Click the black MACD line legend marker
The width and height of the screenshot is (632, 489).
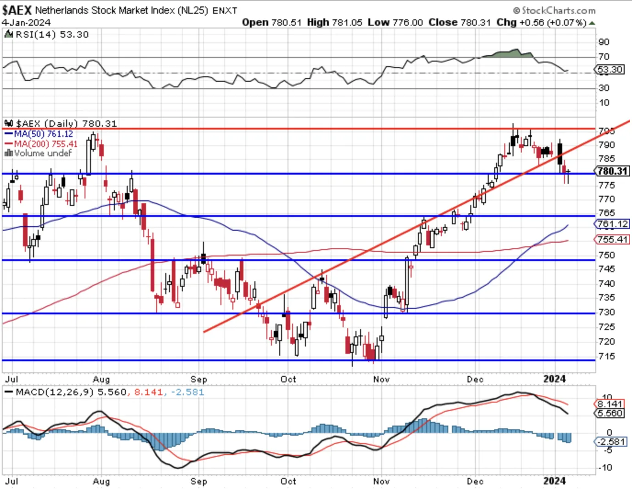click(x=9, y=392)
